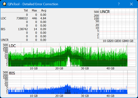Click the LDC graph title label
The image size is (138, 98).
coord(12,46)
